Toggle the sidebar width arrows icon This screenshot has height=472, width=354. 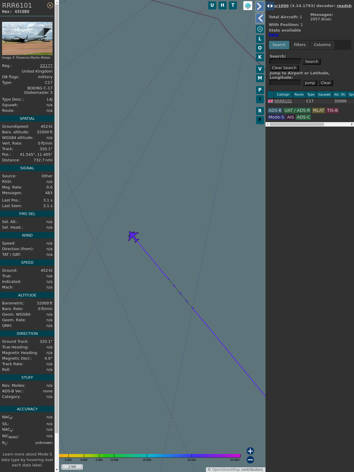coord(270,6)
